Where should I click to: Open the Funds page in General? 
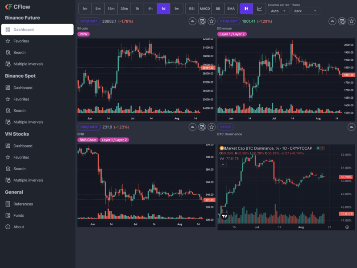coord(19,215)
